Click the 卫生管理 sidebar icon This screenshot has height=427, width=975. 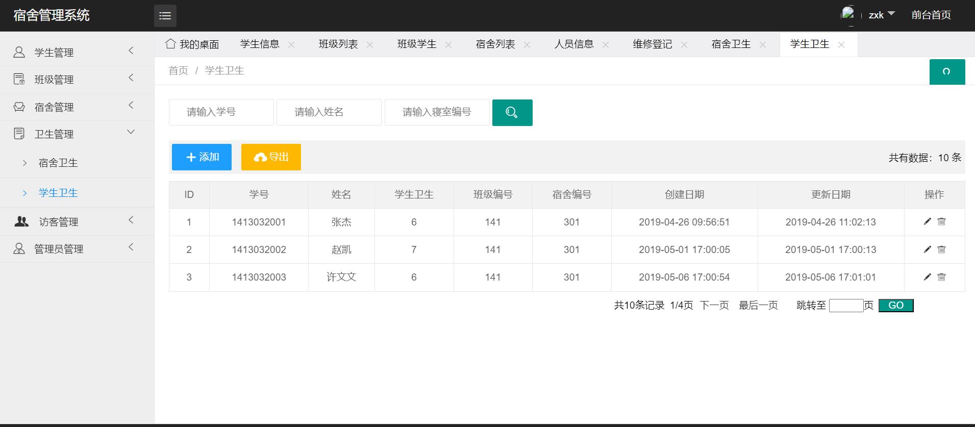click(x=19, y=134)
